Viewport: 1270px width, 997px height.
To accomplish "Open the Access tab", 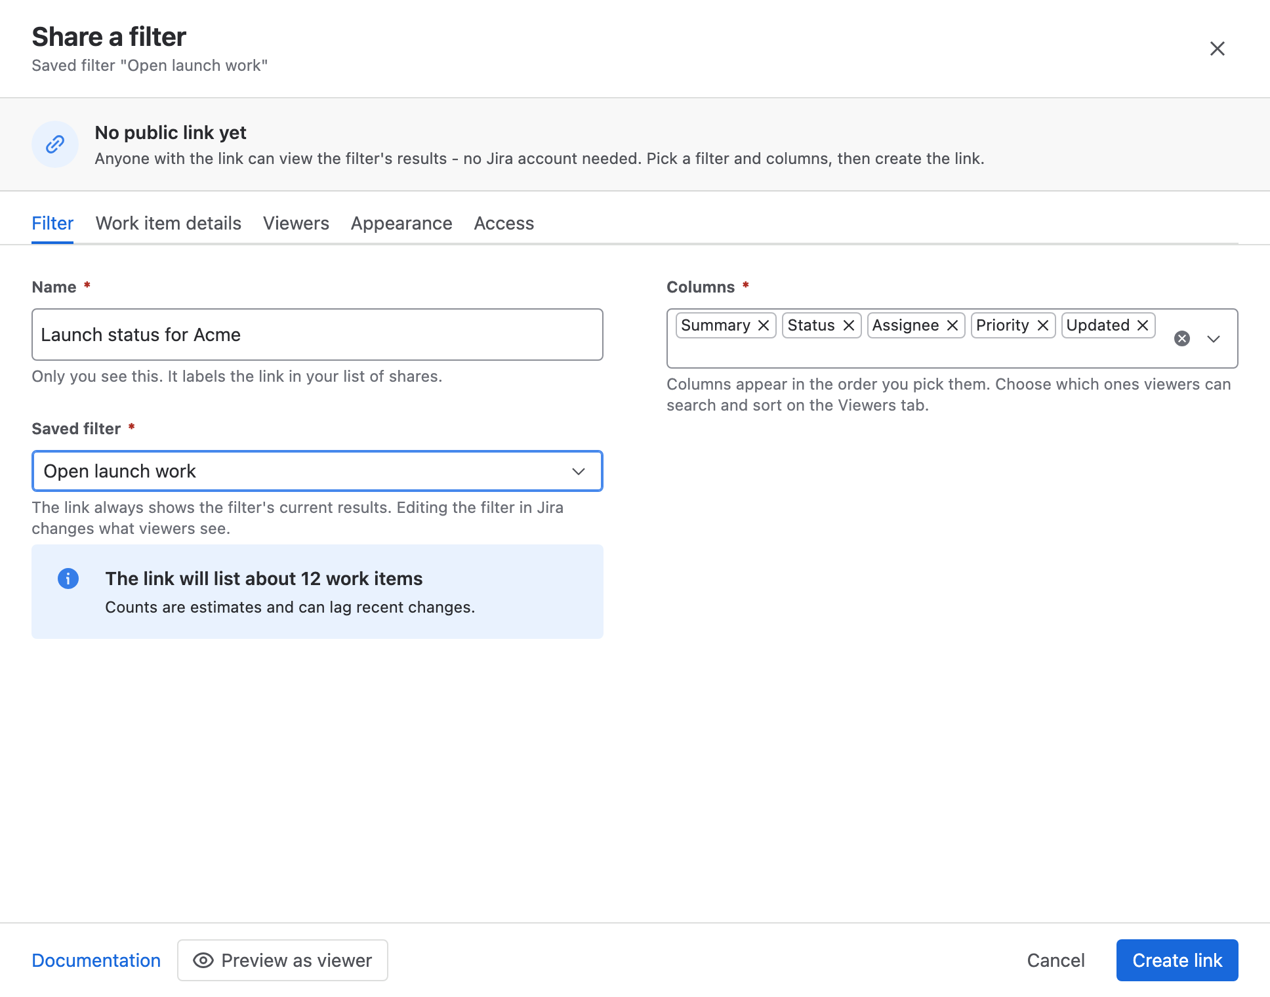I will point(504,224).
